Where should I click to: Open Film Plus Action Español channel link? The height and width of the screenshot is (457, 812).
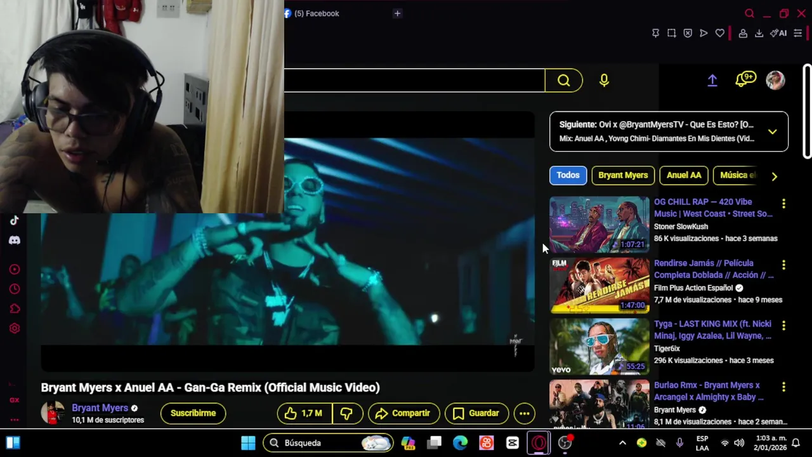693,288
